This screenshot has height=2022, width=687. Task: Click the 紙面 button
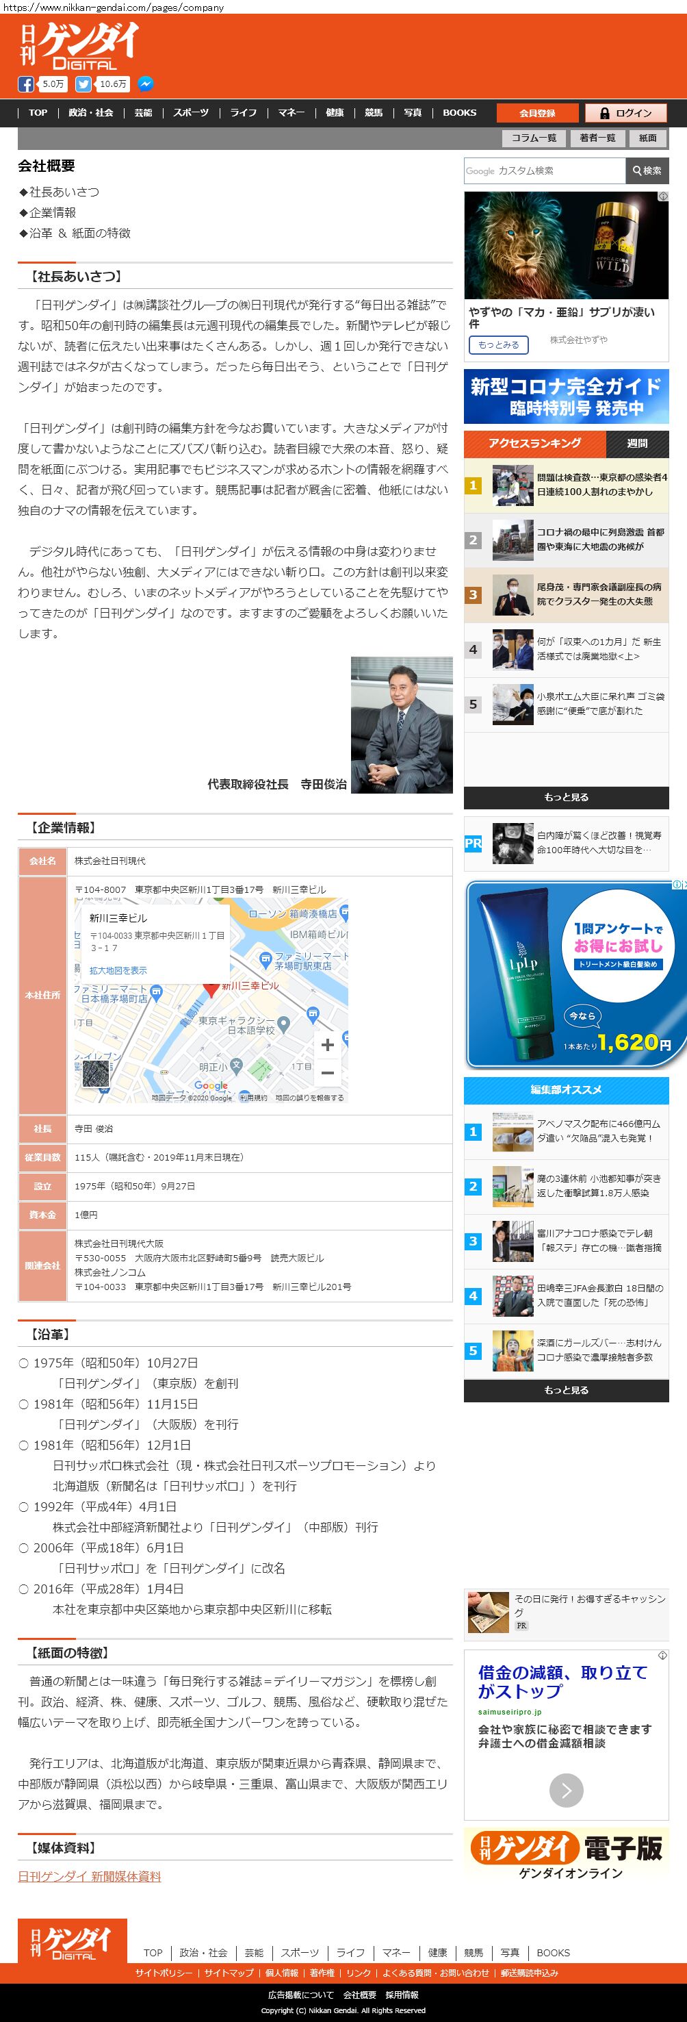[x=648, y=138]
